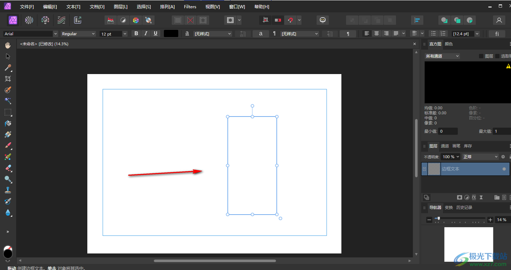The width and height of the screenshot is (511, 270).
Task: Enable the 选取框 checkbox in histogram panel
Action: click(x=497, y=56)
